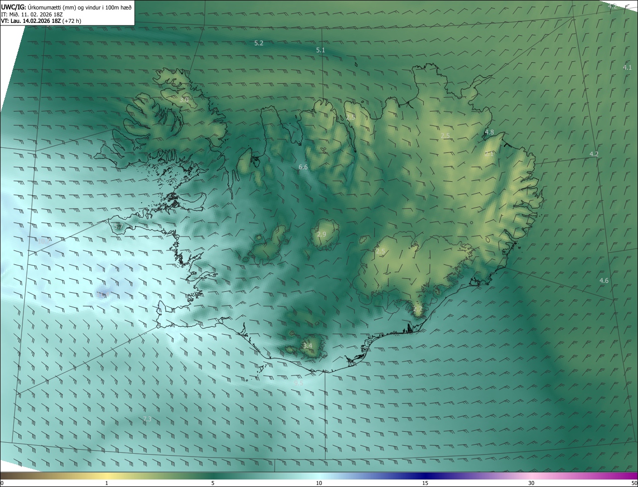This screenshot has width=638, height=487.
Task: Click the colour scale tick labelled 10
Action: [x=319, y=483]
